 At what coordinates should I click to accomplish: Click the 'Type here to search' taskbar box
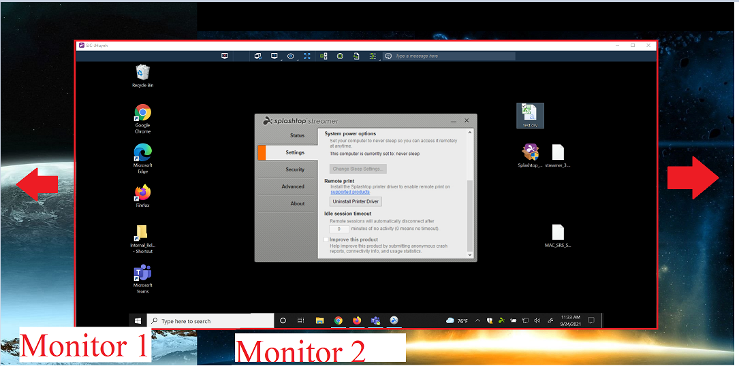[x=210, y=321]
